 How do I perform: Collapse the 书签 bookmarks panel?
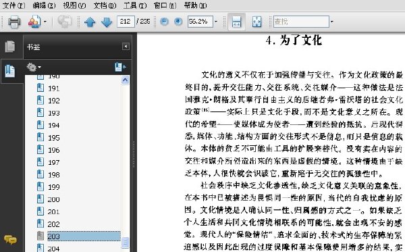click(x=126, y=47)
